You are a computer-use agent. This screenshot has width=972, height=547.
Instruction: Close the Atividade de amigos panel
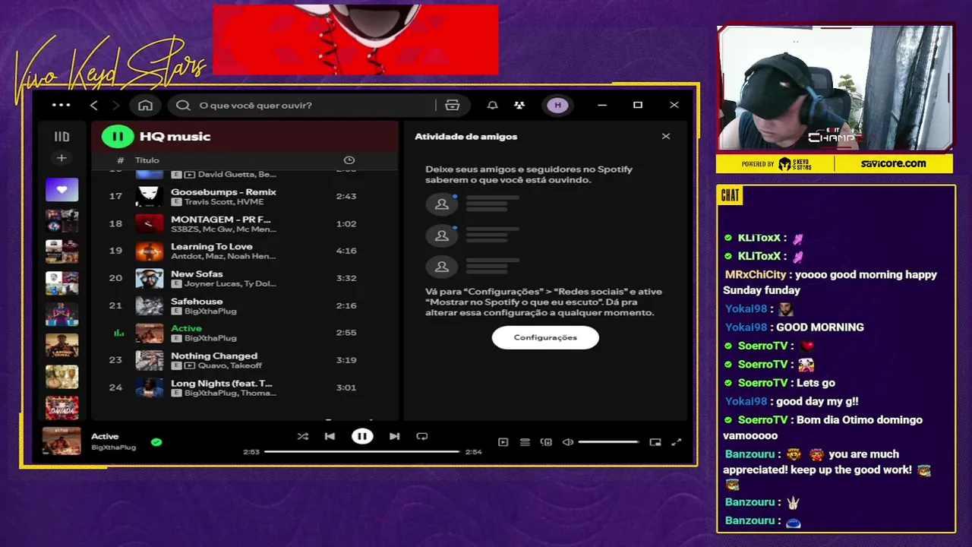tap(666, 137)
